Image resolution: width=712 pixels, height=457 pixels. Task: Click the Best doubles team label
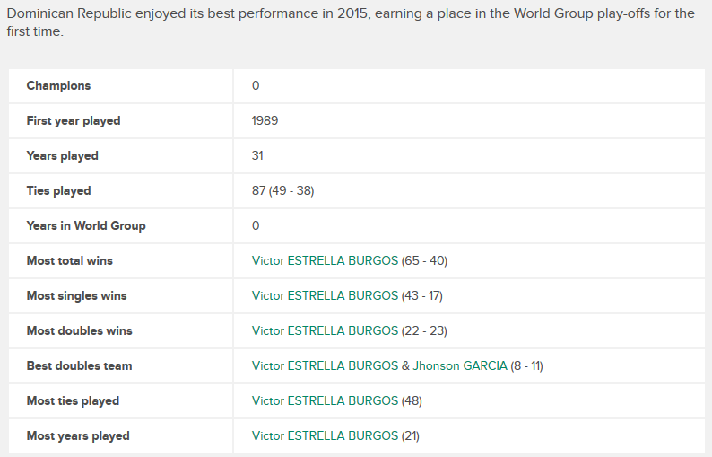tap(79, 365)
